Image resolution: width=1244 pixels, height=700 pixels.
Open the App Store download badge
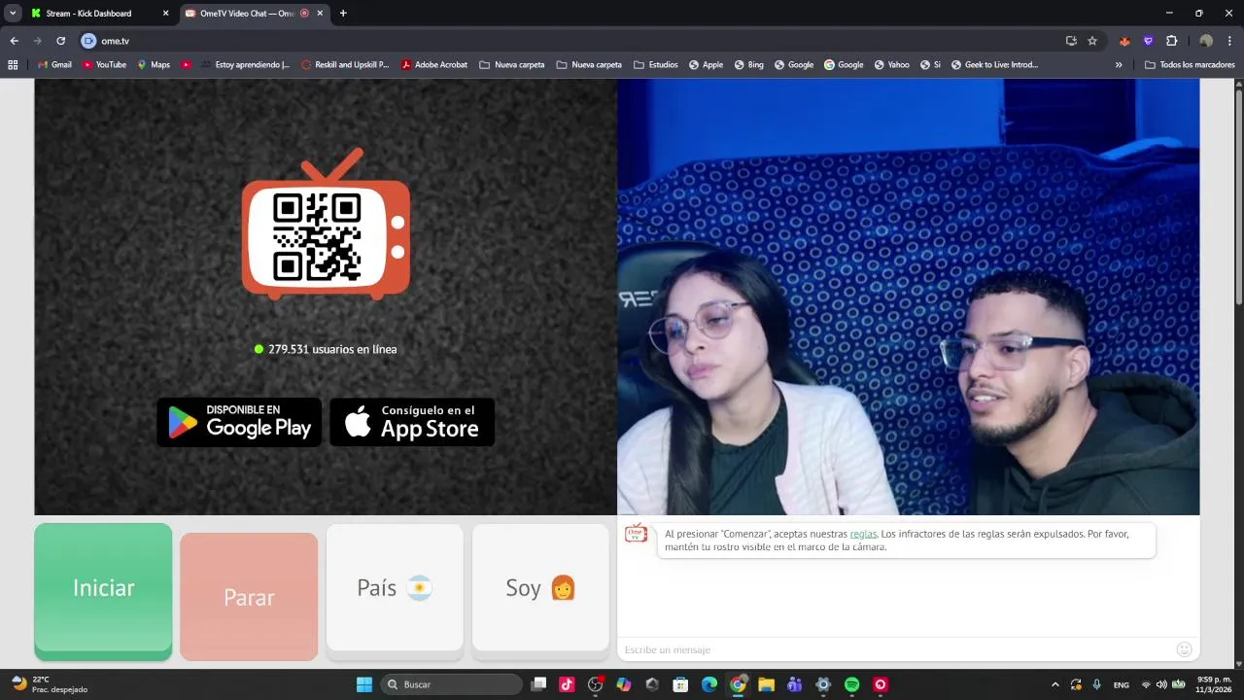pos(412,422)
